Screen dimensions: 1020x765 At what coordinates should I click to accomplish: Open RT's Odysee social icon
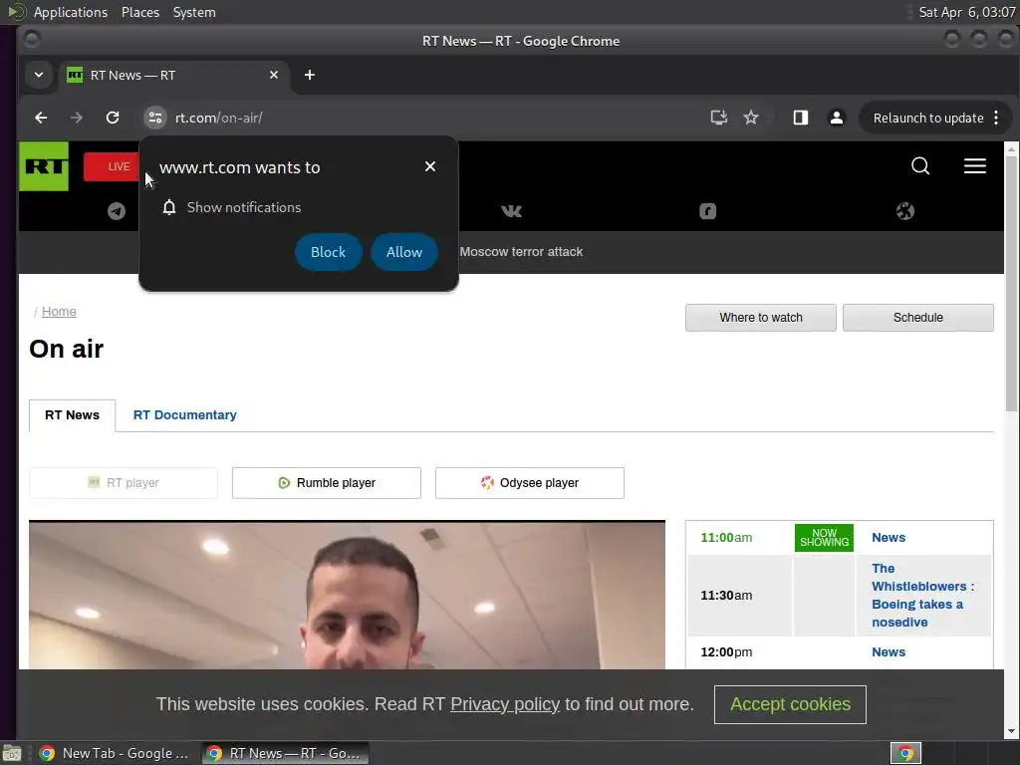[904, 211]
